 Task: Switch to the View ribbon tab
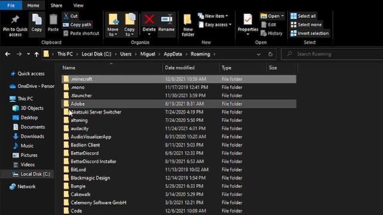click(x=78, y=5)
